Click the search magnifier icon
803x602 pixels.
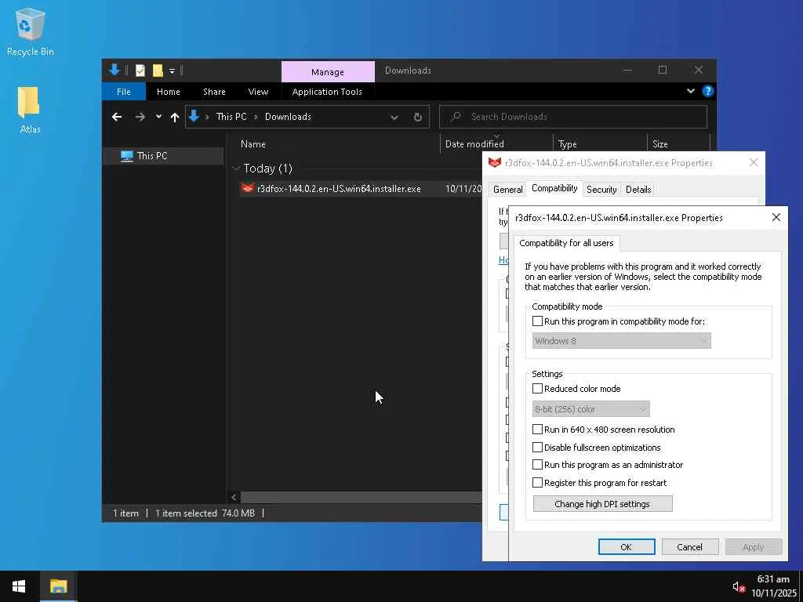(x=456, y=117)
